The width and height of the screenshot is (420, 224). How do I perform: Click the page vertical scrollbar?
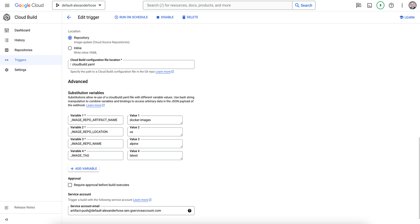[419, 178]
